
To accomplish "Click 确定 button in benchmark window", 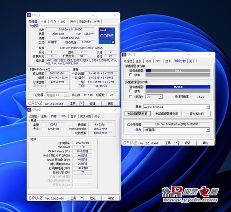I will coord(205,143).
